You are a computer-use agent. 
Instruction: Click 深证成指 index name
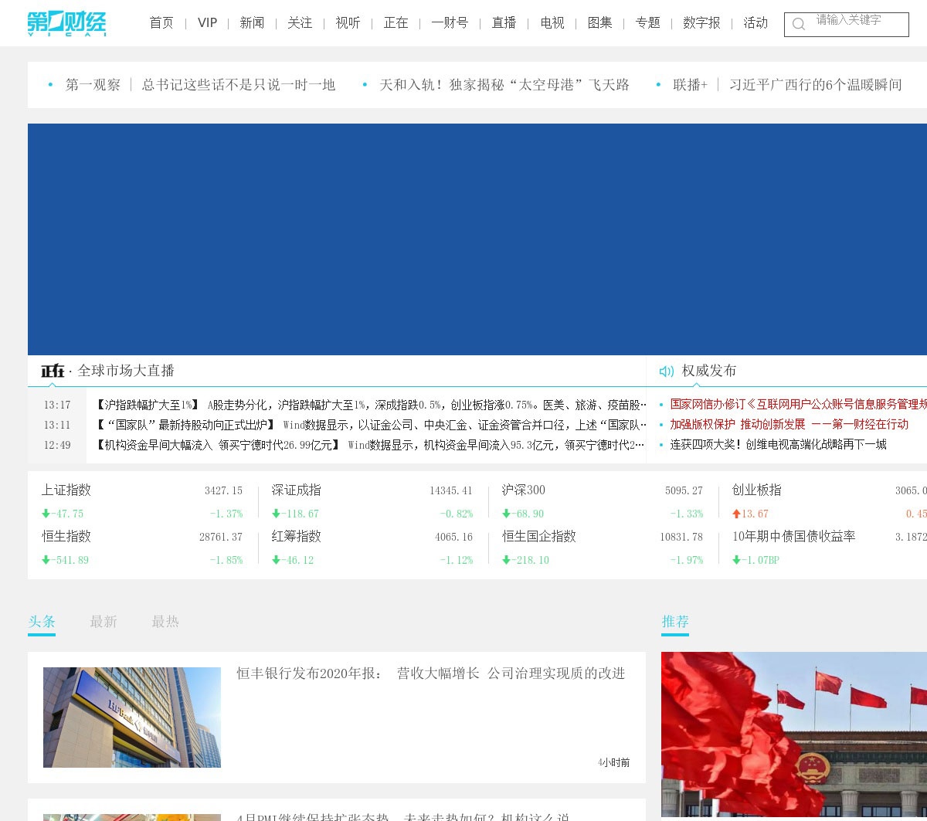click(296, 490)
